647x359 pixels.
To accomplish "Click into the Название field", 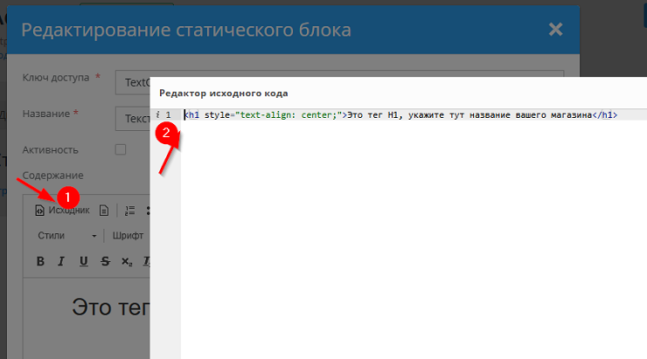I will 133,118.
